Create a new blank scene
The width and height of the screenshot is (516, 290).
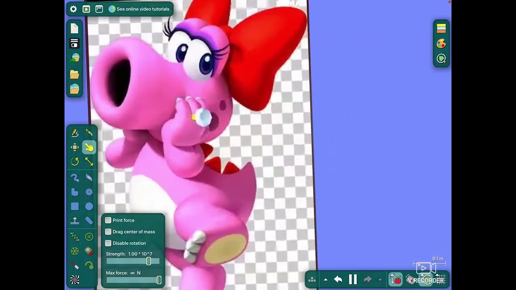click(75, 28)
